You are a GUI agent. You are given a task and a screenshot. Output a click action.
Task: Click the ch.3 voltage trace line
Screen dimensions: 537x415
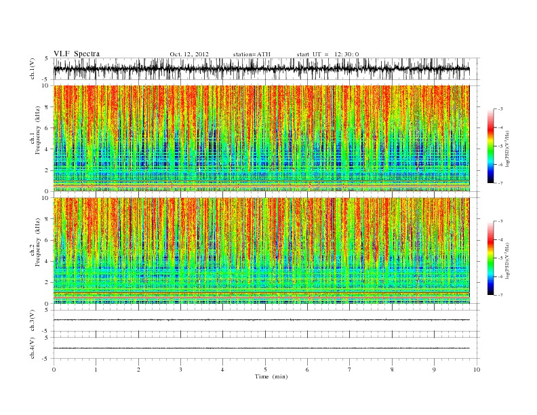(261, 320)
